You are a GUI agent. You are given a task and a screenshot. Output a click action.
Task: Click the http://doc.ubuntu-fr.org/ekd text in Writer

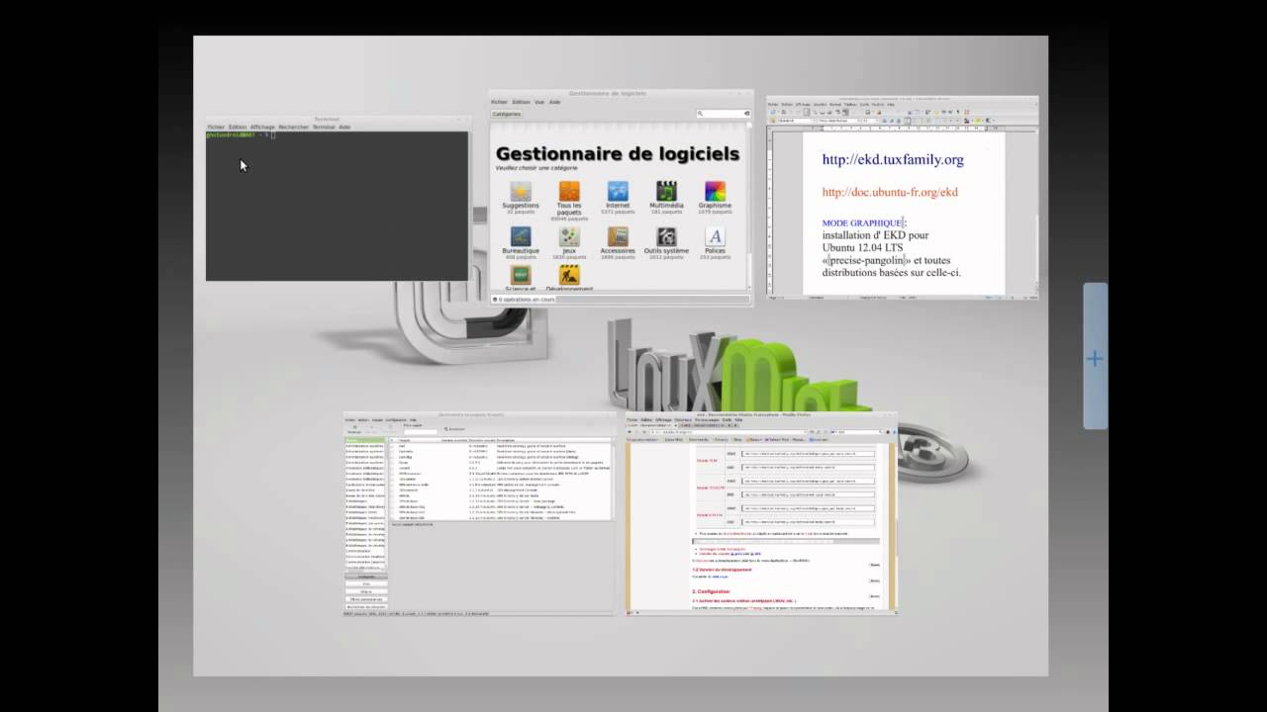(x=890, y=192)
